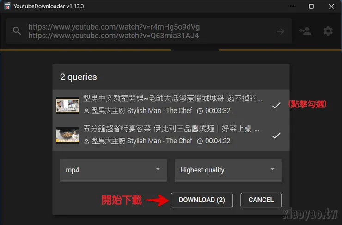
Task: Click the YouTube URL input field
Action: [149, 31]
